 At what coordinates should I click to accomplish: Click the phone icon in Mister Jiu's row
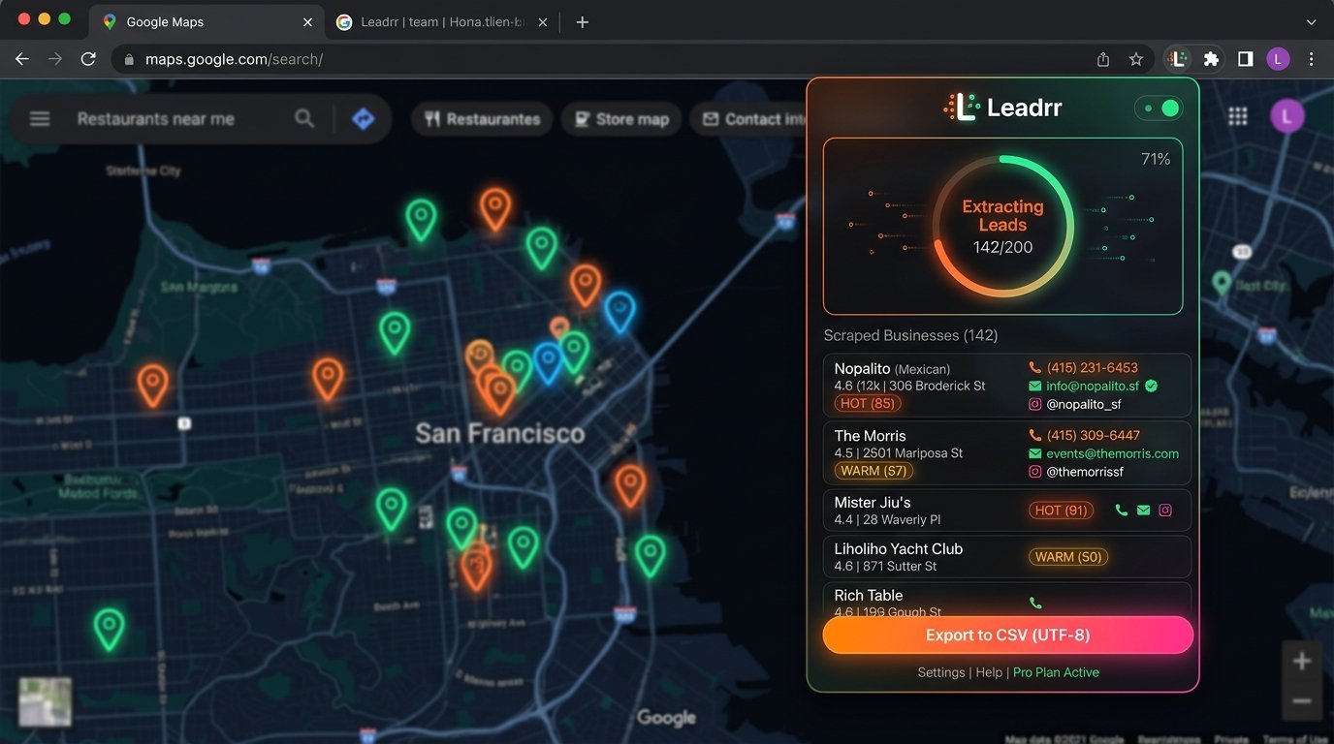(1121, 511)
